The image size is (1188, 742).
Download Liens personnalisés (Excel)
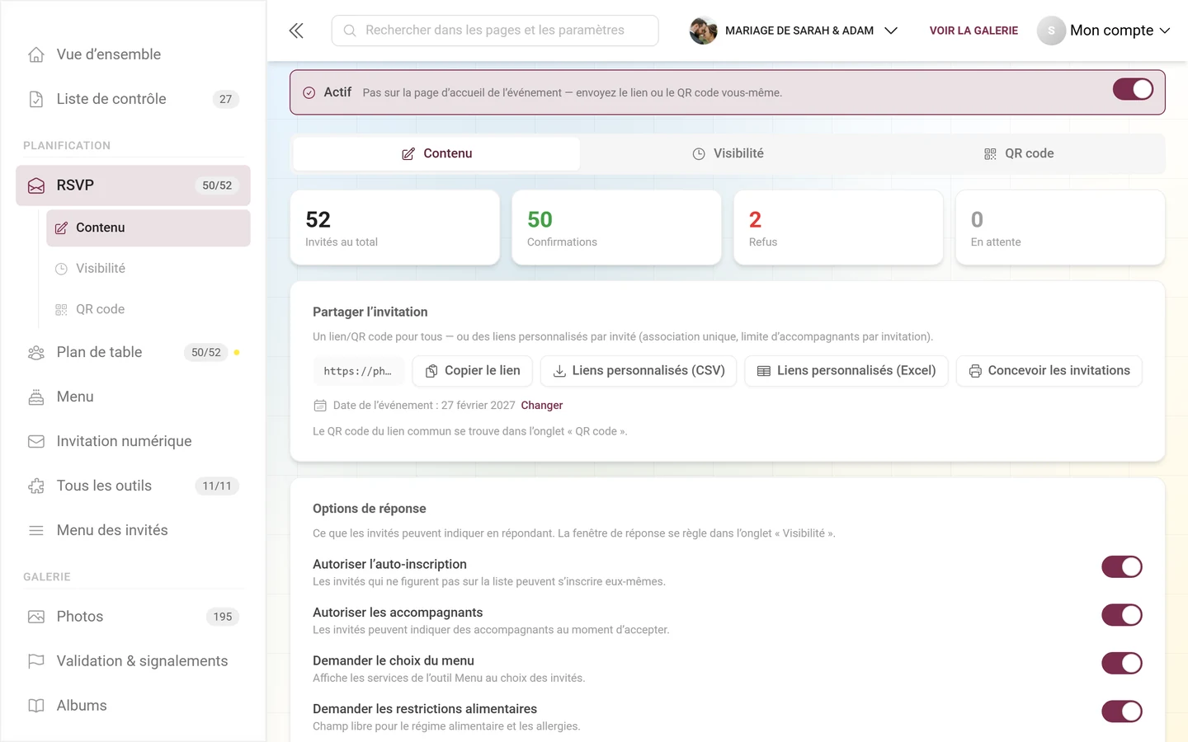click(x=846, y=371)
